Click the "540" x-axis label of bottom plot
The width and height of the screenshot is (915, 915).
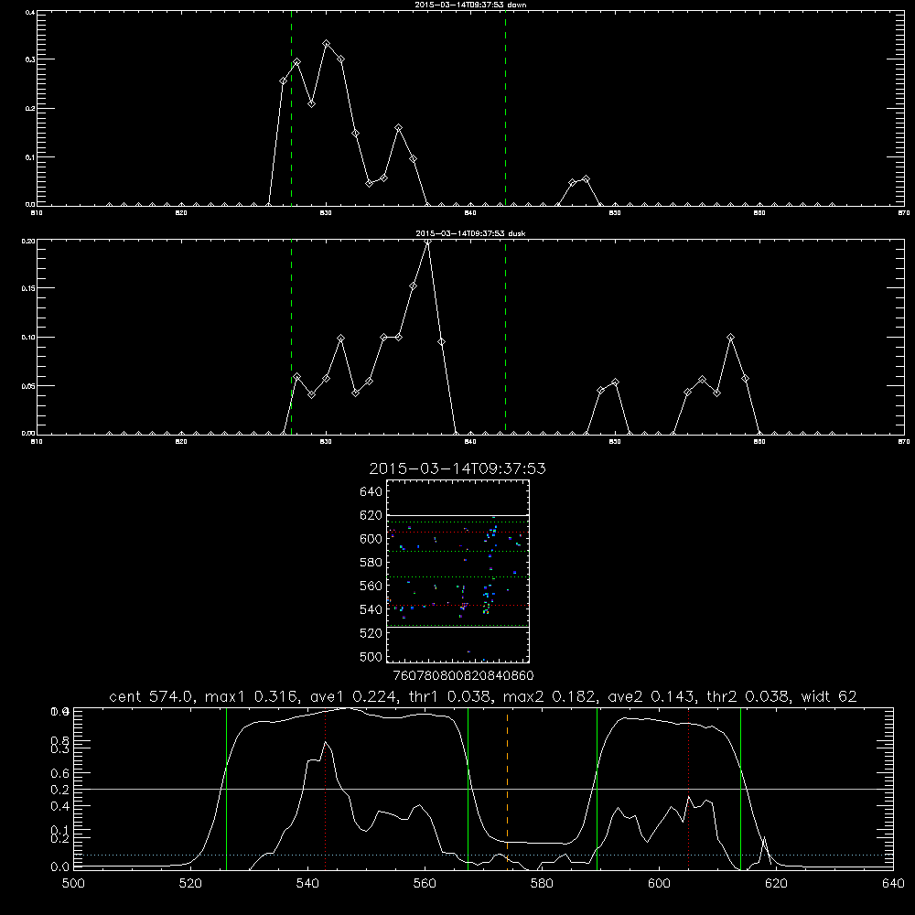pos(307,883)
